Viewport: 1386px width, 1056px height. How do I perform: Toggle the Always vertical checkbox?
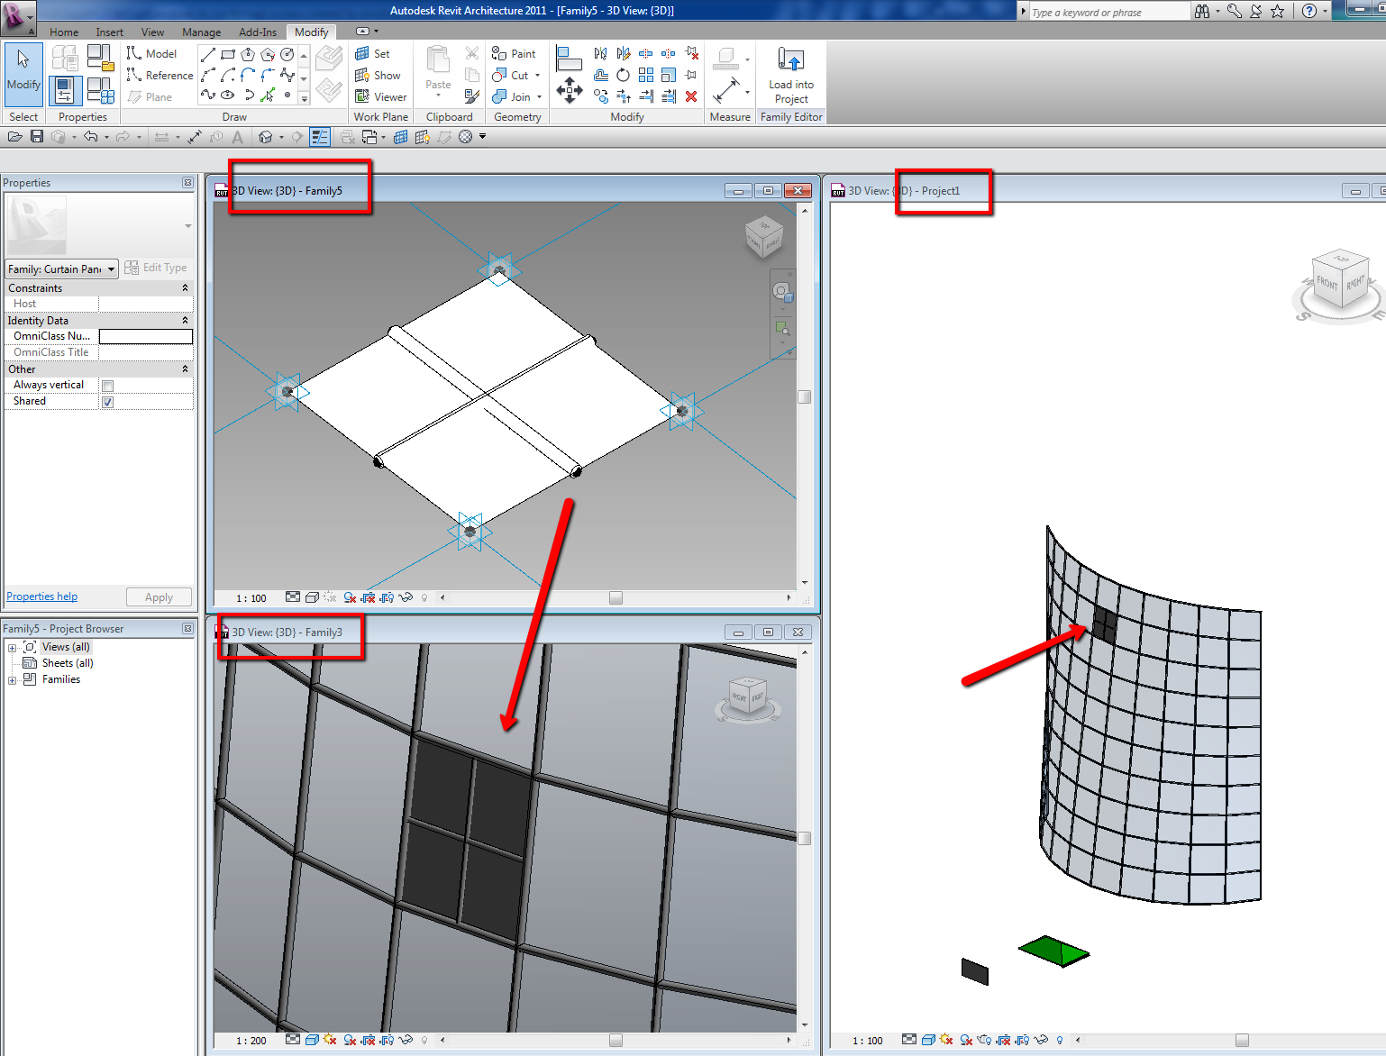[x=108, y=386]
